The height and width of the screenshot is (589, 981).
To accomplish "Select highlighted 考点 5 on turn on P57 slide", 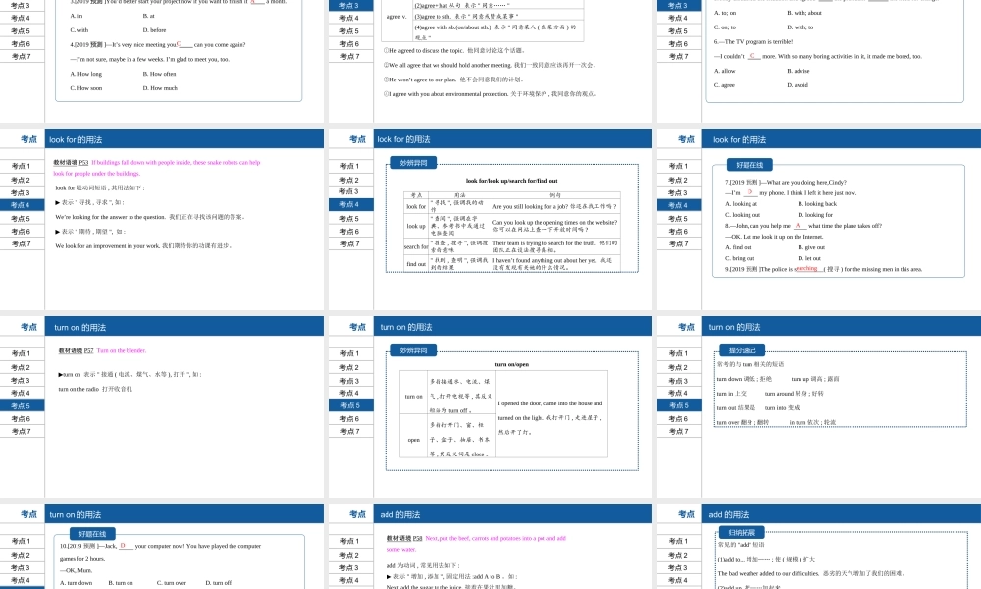I will 22,405.
